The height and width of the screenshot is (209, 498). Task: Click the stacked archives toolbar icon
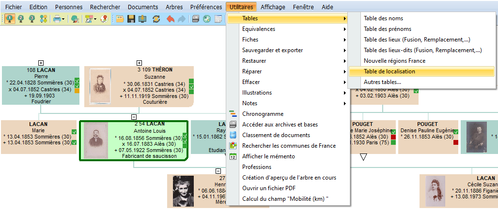[196, 19]
